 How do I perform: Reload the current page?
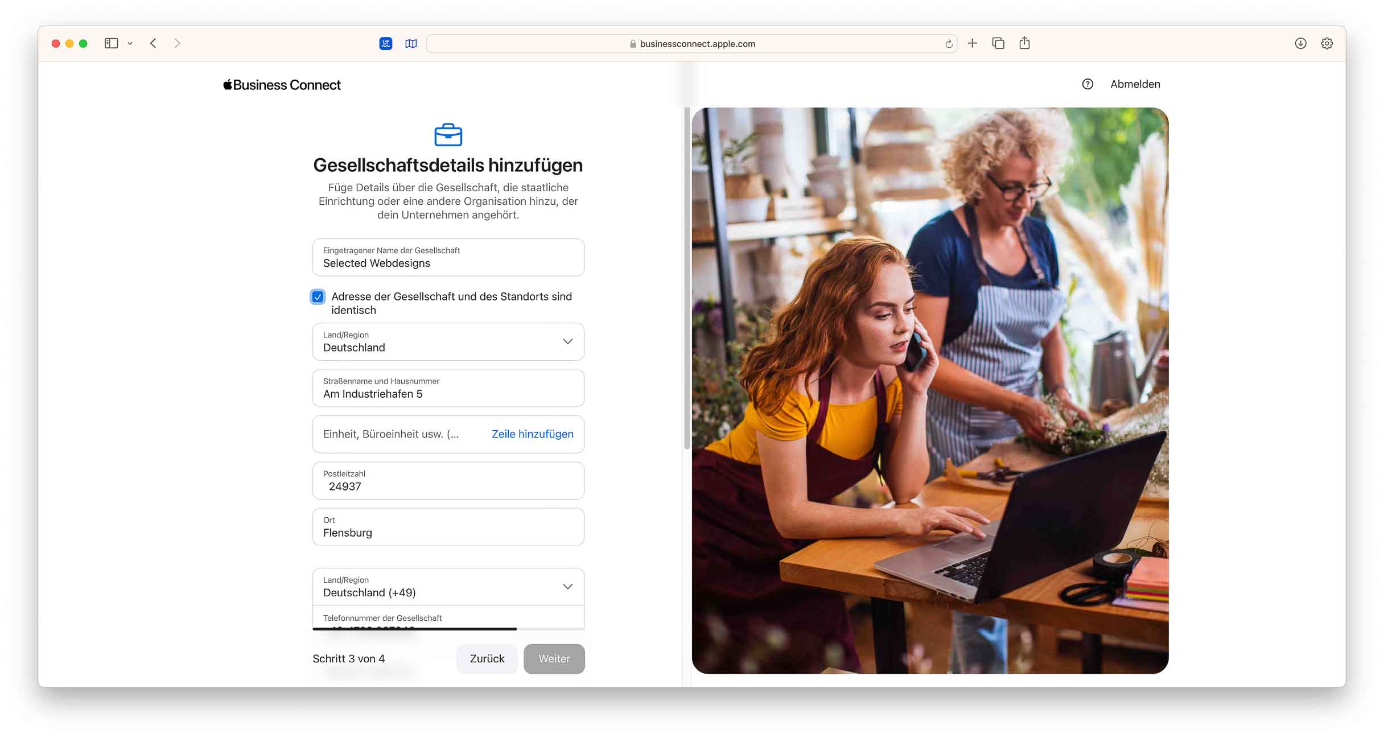point(949,44)
